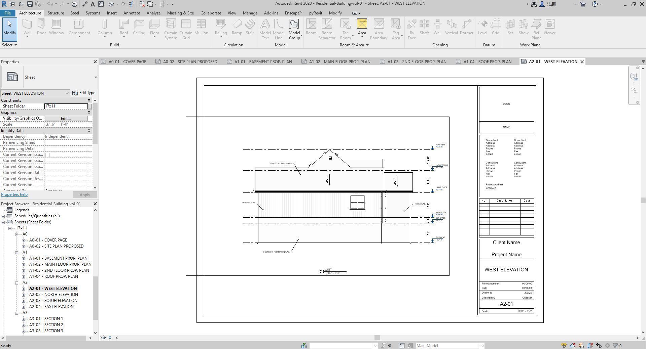Close the Properties panel
This screenshot has width=646, height=349.
(x=95, y=62)
